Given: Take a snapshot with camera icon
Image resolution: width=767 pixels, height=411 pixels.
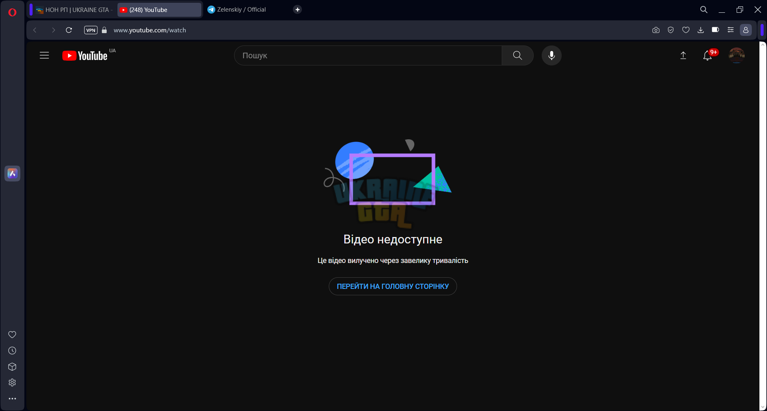Looking at the screenshot, I should pyautogui.click(x=656, y=30).
